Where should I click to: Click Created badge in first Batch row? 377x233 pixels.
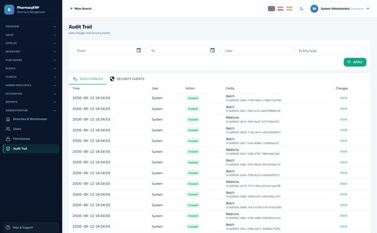193,98
